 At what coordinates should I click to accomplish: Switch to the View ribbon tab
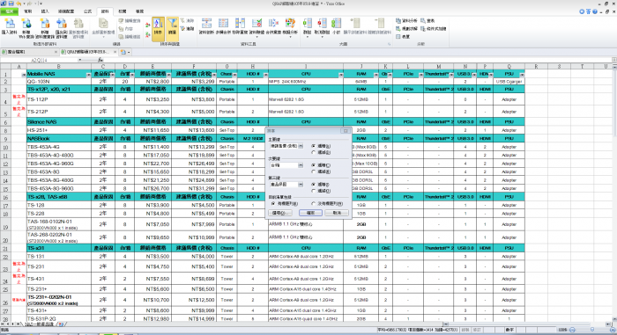[x=139, y=11]
